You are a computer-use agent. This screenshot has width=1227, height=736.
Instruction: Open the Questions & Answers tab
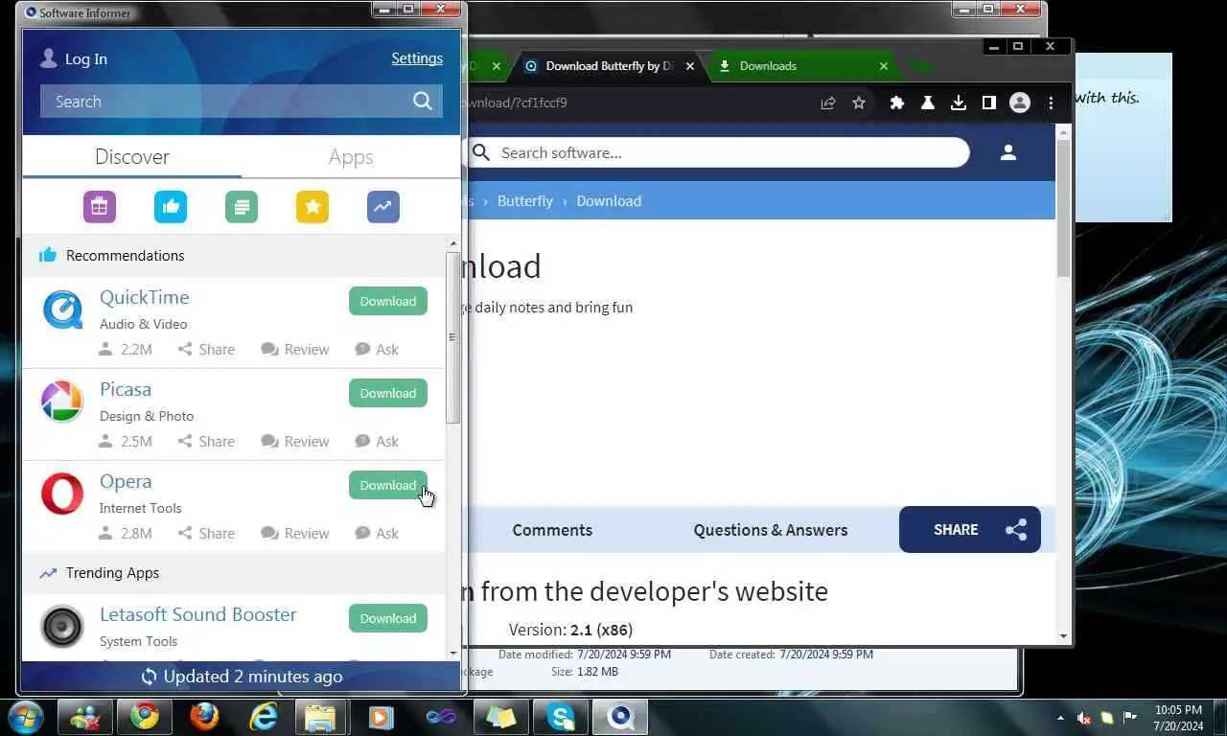tap(771, 530)
